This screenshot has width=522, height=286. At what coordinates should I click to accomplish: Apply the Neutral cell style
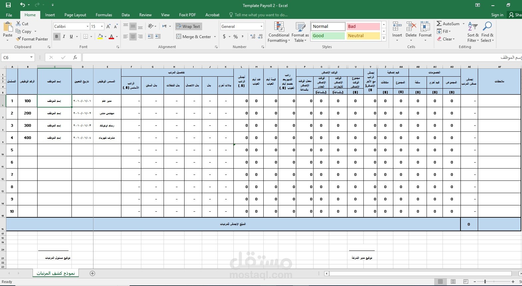coord(363,36)
